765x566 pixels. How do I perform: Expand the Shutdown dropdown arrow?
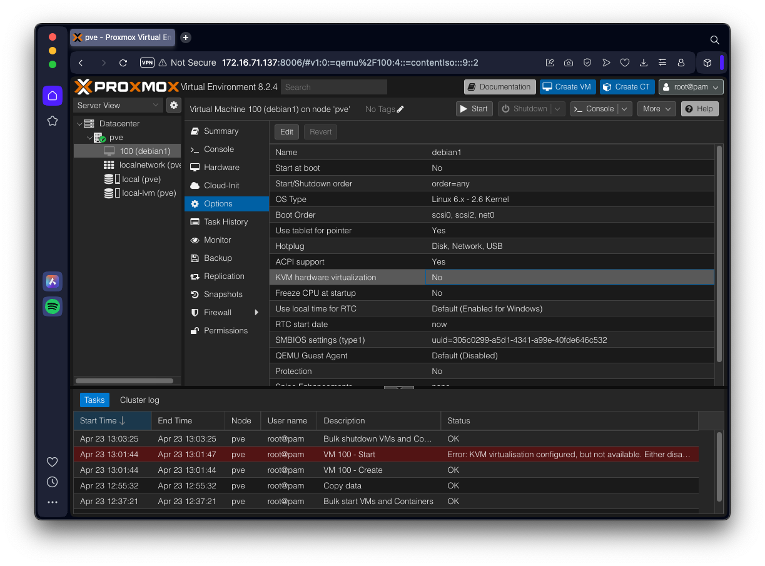pos(558,109)
